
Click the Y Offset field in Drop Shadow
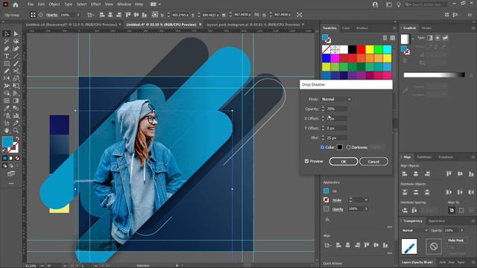(x=336, y=128)
